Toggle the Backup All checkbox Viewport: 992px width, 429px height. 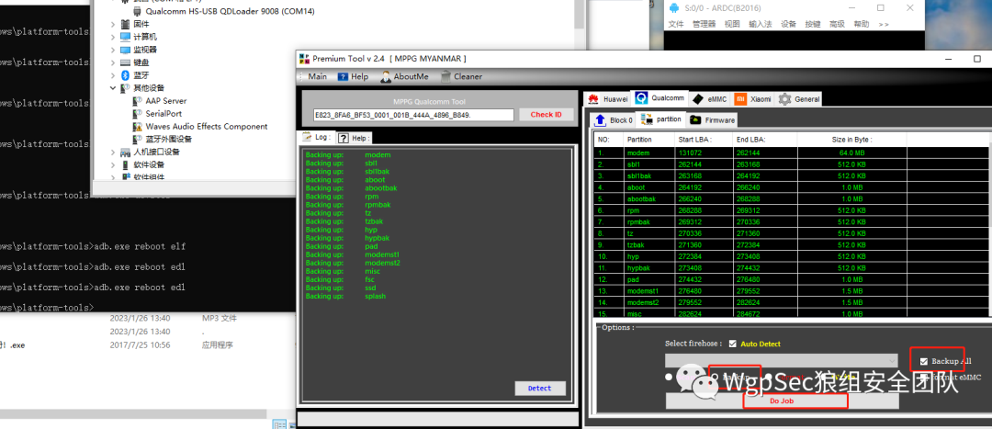pos(924,361)
